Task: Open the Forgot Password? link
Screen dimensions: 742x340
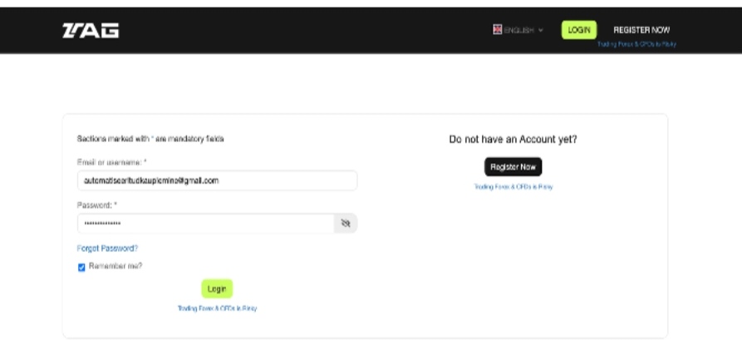Action: point(107,248)
